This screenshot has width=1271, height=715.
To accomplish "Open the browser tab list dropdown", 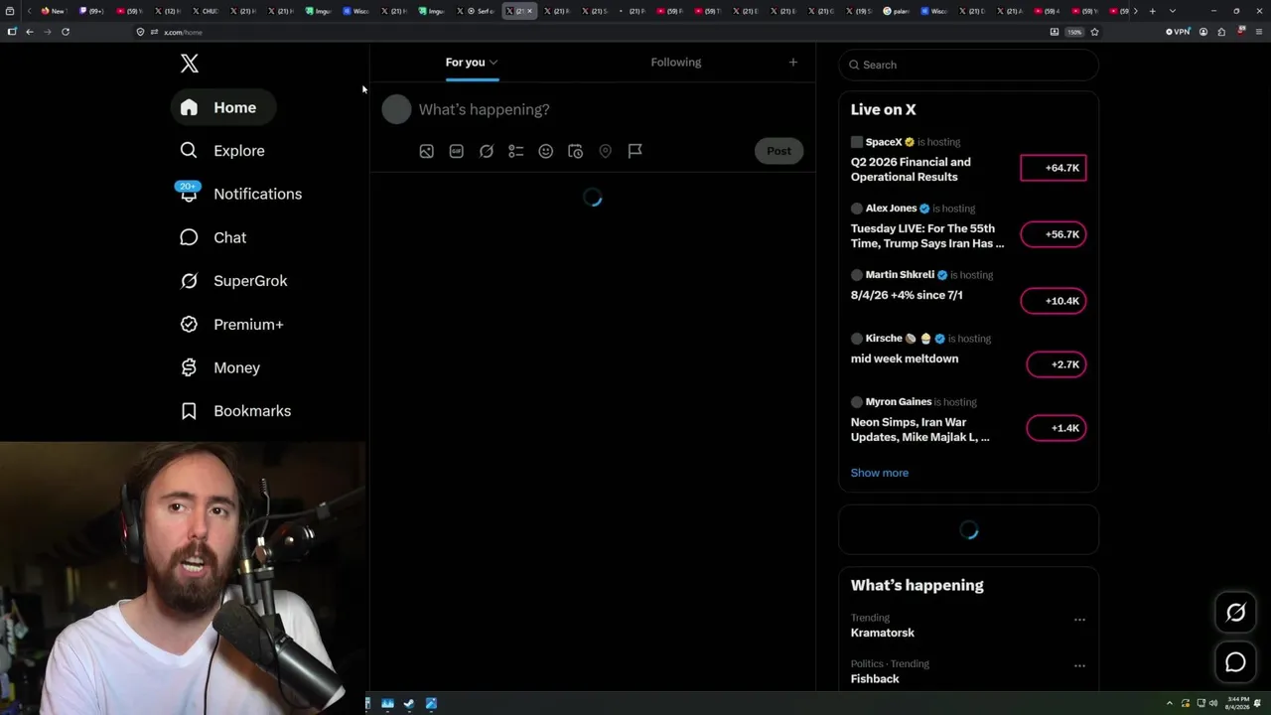I will pyautogui.click(x=1173, y=11).
